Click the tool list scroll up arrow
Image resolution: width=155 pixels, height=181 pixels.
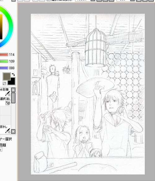click(x=13, y=90)
